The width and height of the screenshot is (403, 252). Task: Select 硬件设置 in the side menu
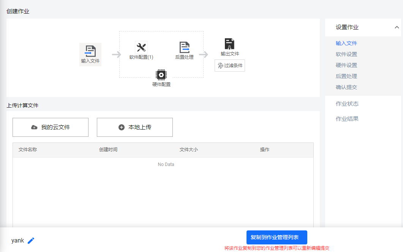[x=346, y=66]
